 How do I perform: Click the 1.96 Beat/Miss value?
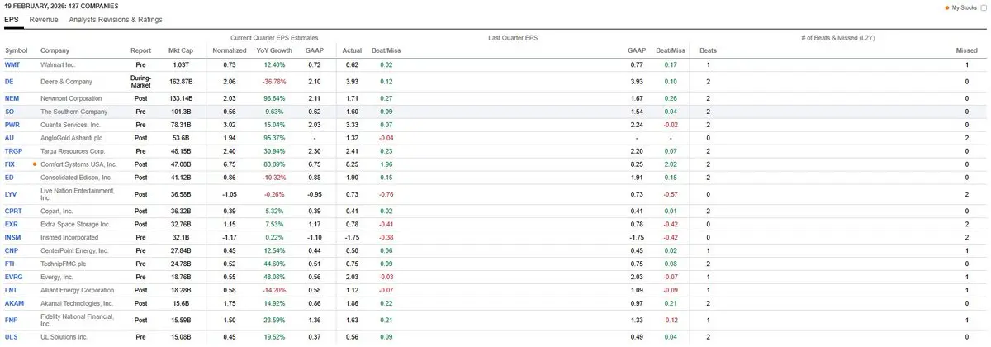click(386, 164)
